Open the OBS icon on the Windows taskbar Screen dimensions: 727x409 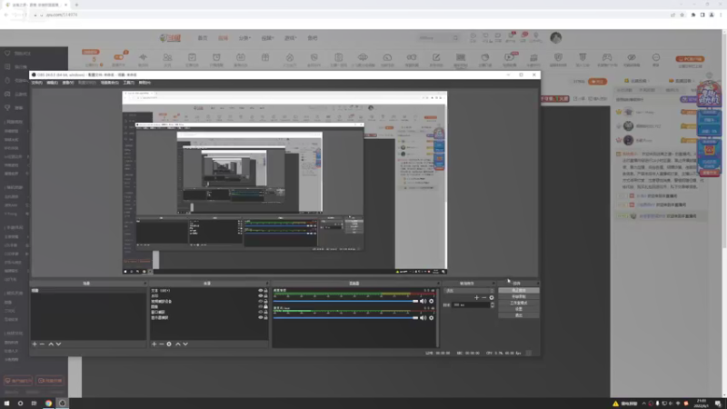[x=62, y=403]
